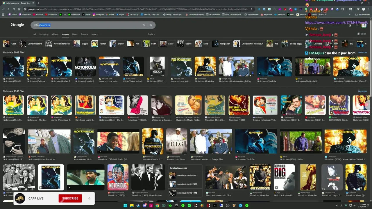Open the All Bookmarks folder
Viewport: 372px width, 209px height.
pos(362,14)
